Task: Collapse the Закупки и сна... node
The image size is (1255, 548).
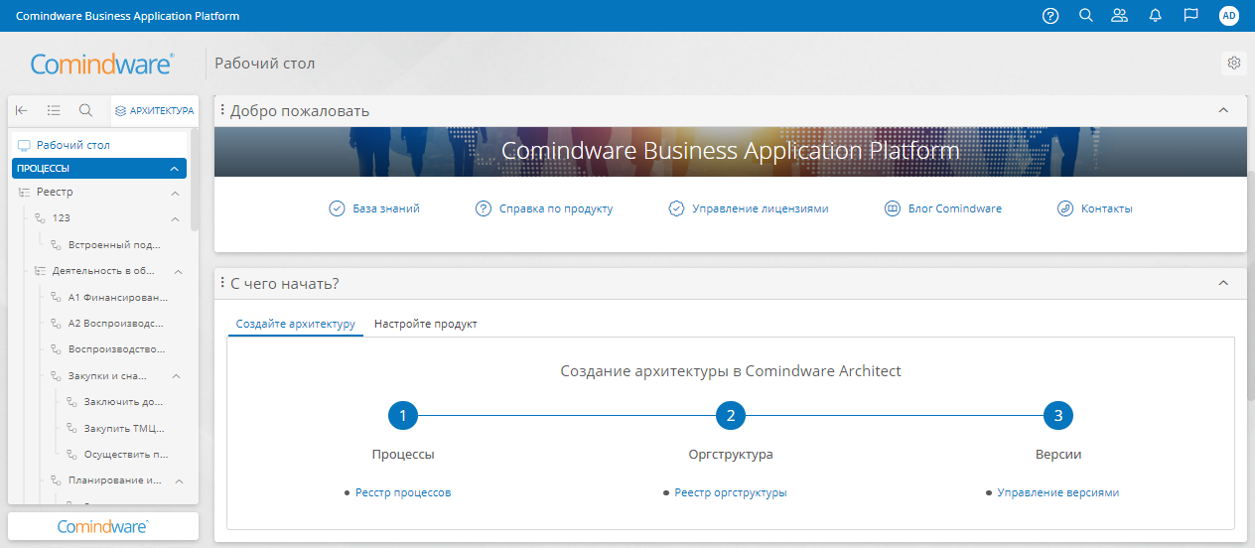Action: click(x=176, y=376)
